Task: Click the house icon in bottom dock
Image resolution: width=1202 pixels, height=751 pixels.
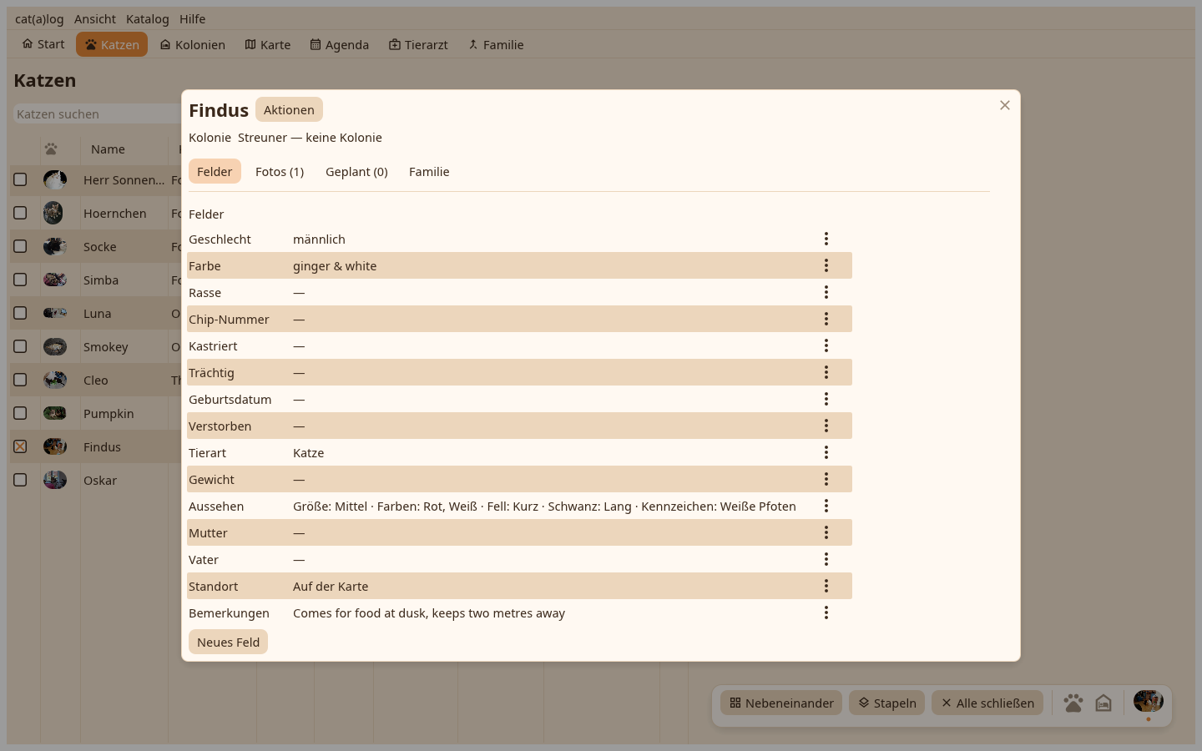Action: coord(1104,703)
